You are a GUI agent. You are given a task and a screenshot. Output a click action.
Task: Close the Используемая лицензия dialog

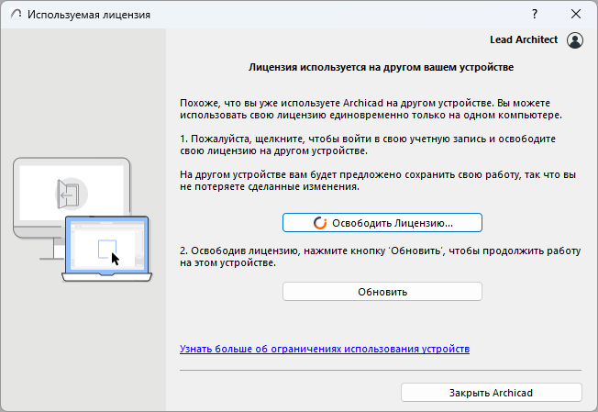click(x=576, y=14)
